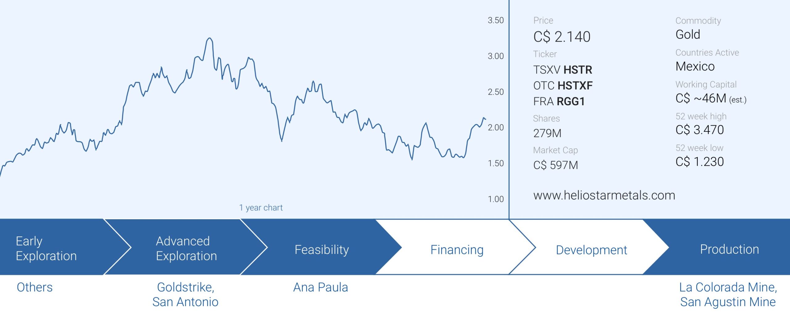Viewport: 790px width, 316px height.
Task: Click the 52 week high C$ 3.470
Action: [700, 130]
